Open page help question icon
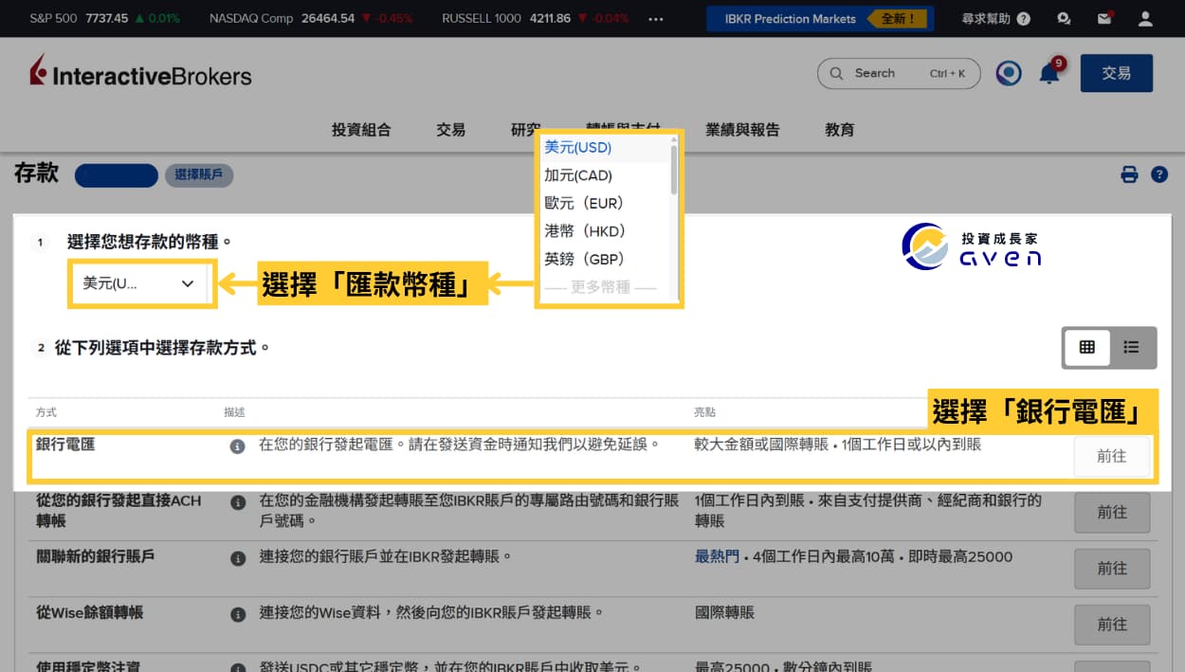Image resolution: width=1185 pixels, height=672 pixels. tap(1158, 174)
